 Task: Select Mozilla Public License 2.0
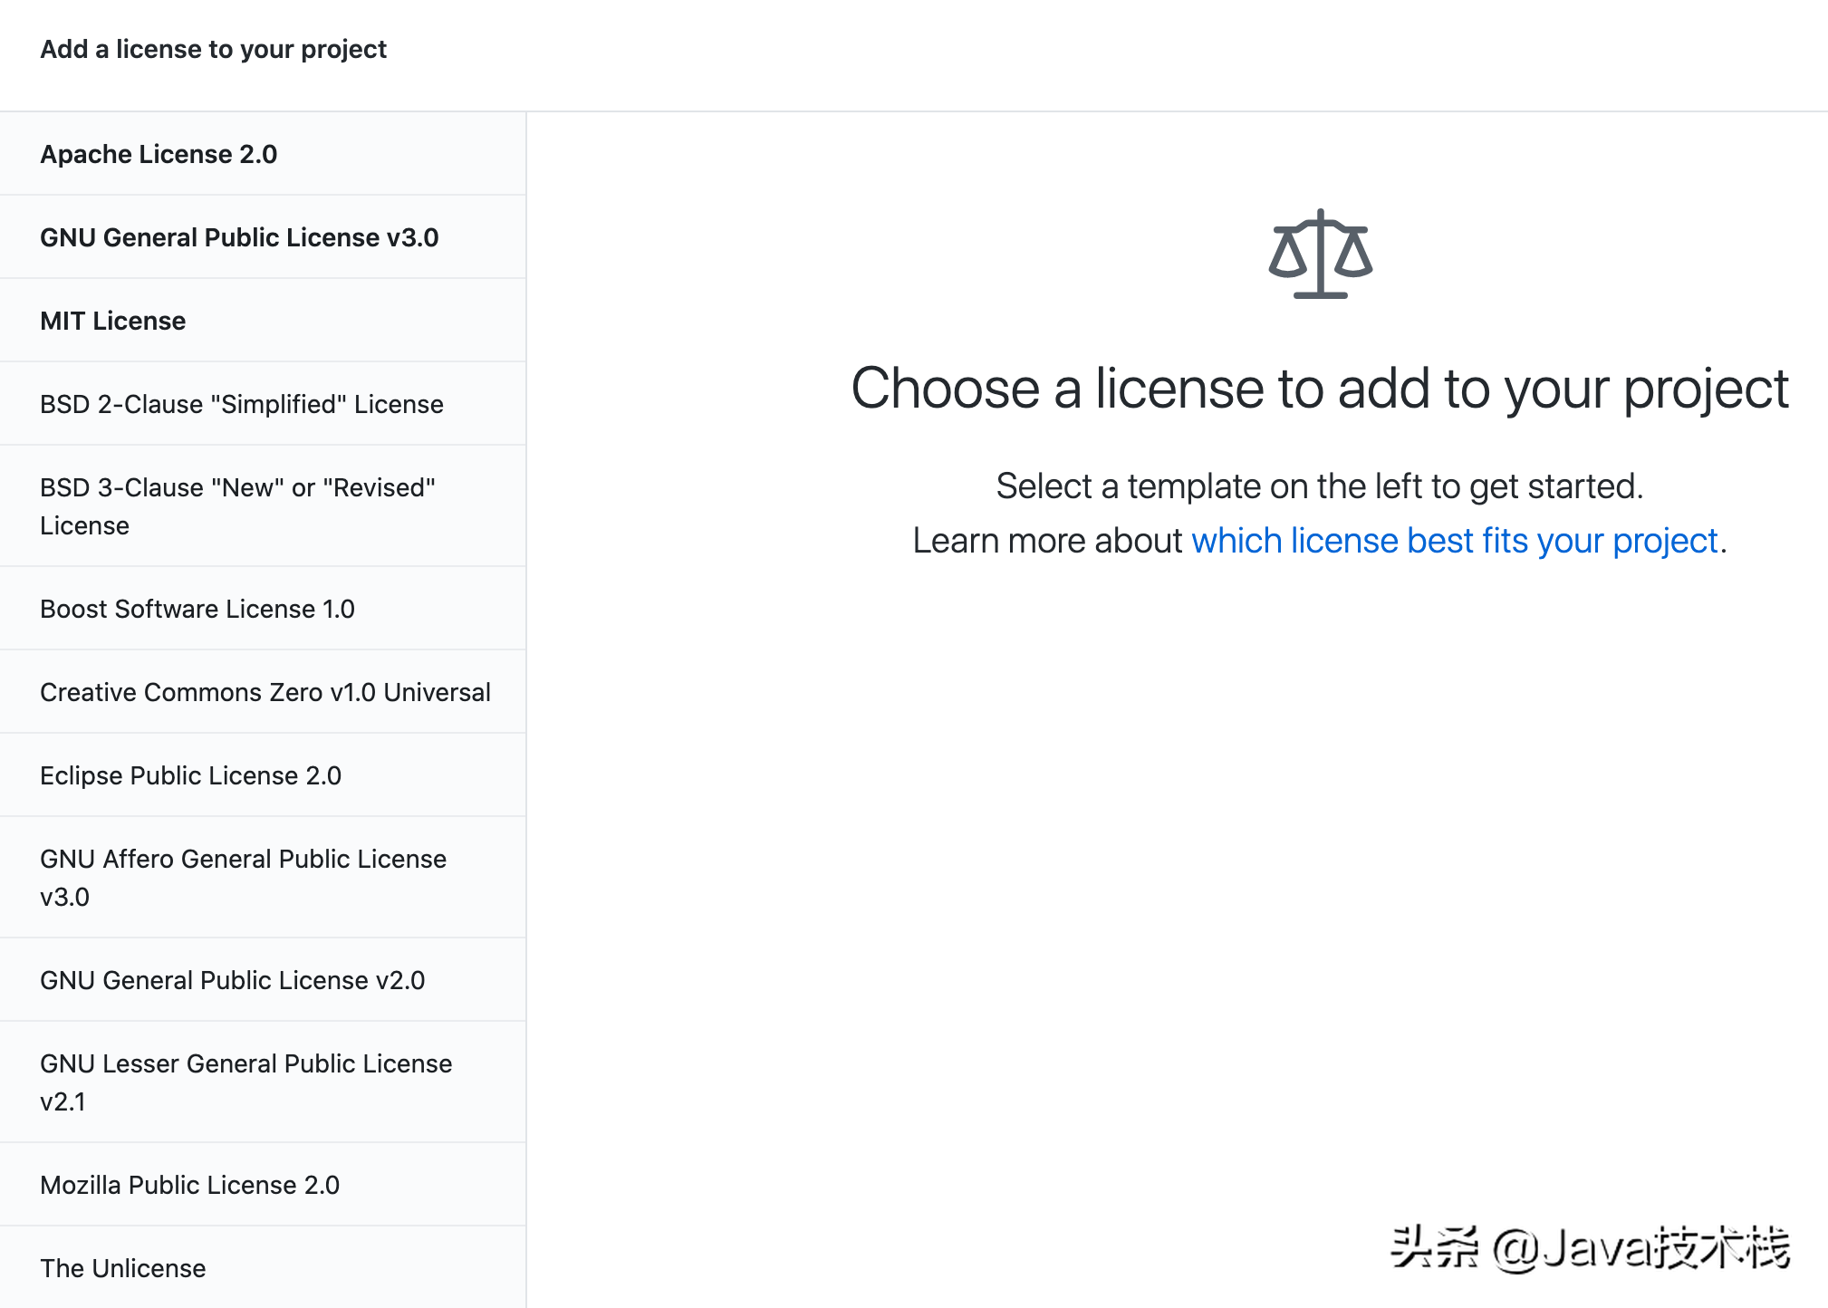(263, 1185)
